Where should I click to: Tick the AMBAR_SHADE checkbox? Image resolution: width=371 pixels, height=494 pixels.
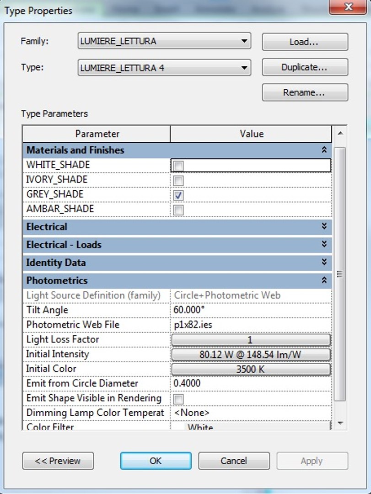[x=178, y=210]
